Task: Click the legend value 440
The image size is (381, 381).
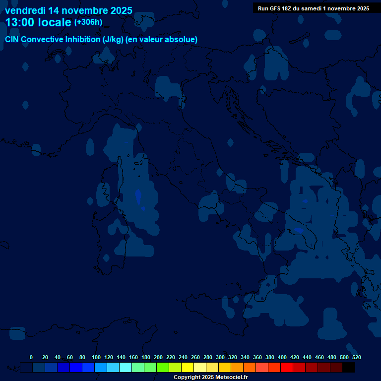Action: pos(307,357)
